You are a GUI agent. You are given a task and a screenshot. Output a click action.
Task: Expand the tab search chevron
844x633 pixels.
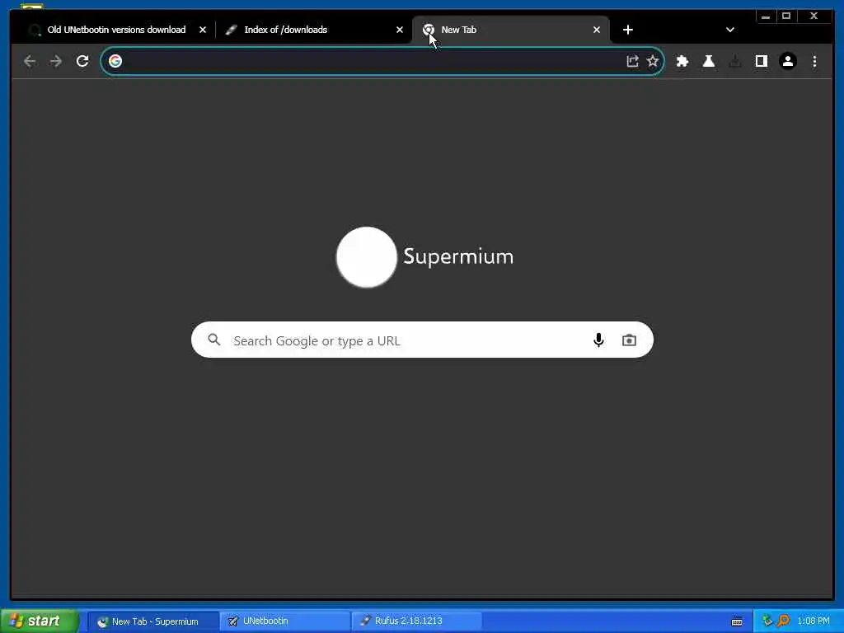point(730,30)
